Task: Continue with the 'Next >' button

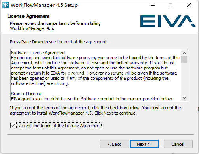Action: coord(144,144)
